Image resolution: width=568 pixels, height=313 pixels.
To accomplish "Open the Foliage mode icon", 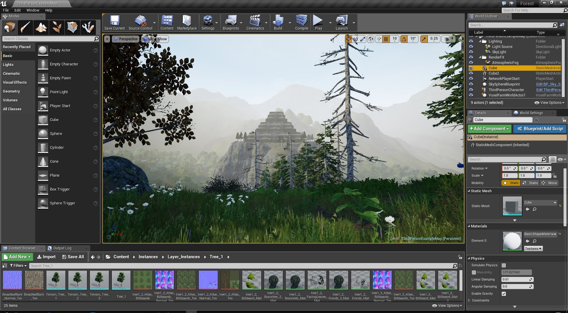I will coord(57,27).
